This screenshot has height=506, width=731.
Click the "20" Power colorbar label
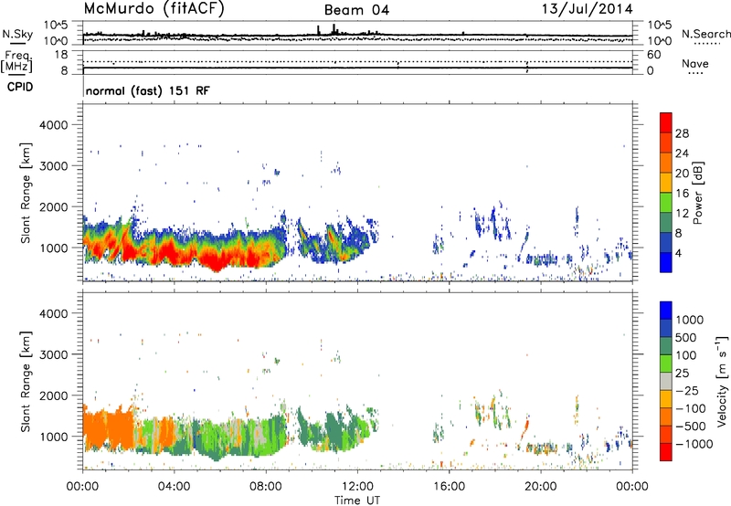click(682, 174)
